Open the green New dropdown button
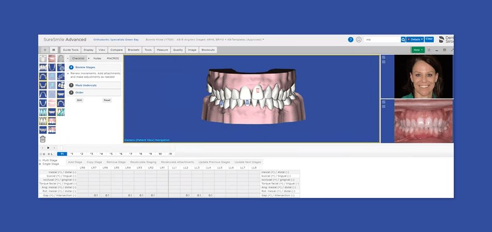 coord(418,50)
